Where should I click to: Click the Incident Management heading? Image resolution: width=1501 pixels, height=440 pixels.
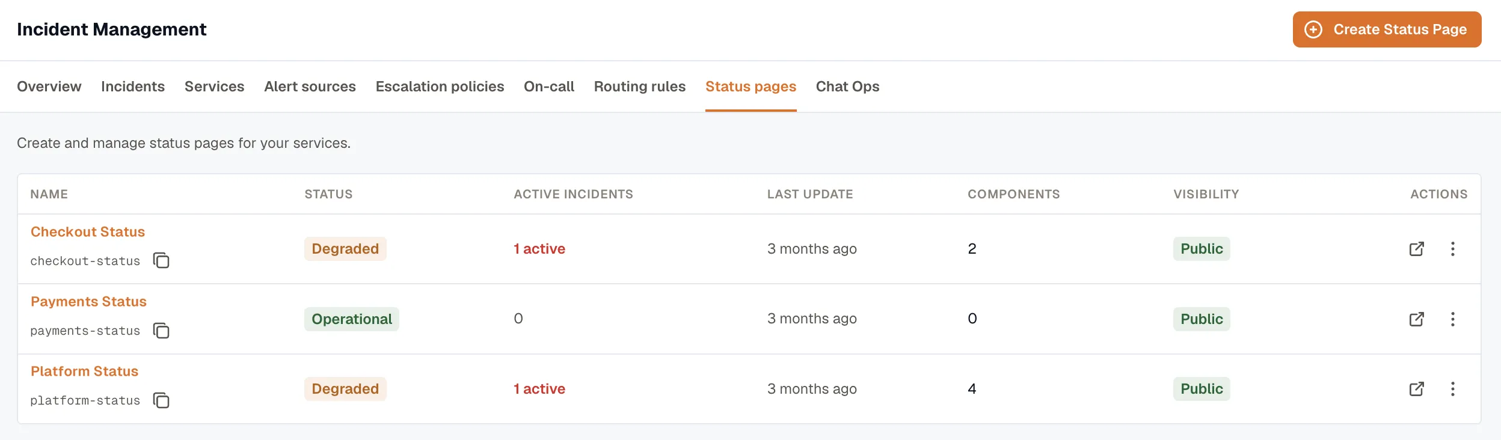(112, 29)
